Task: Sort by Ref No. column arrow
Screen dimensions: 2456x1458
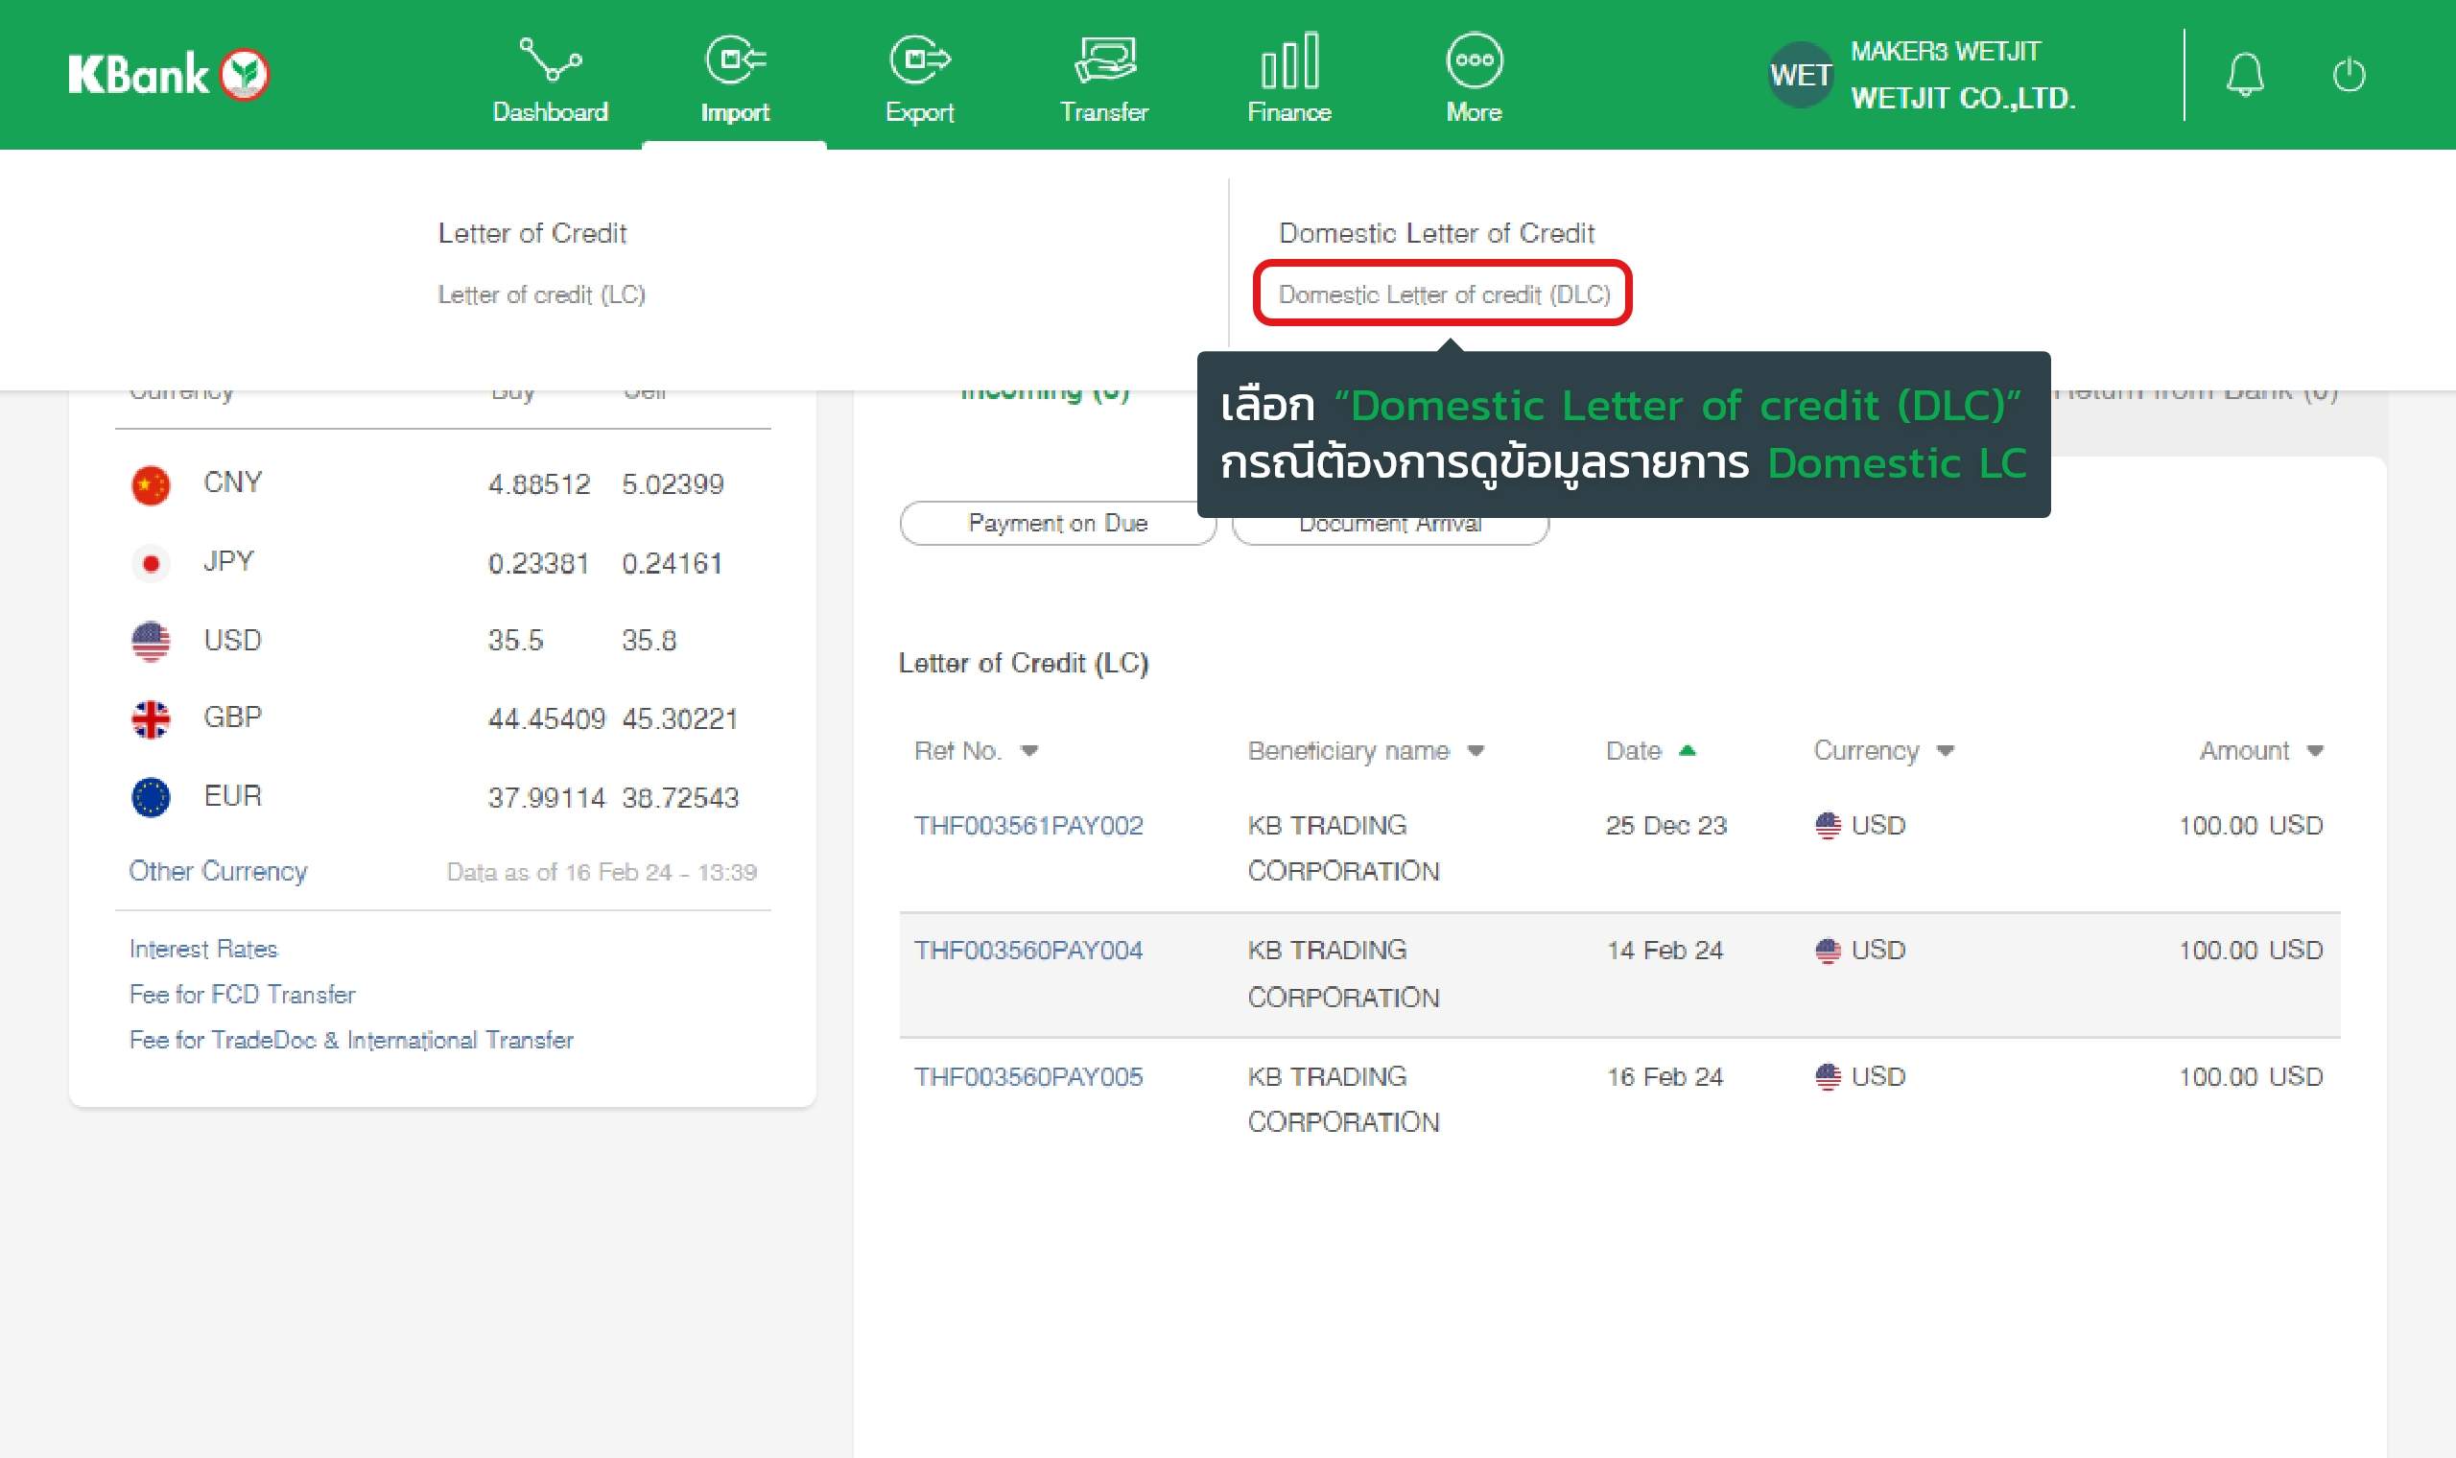Action: (x=1028, y=752)
